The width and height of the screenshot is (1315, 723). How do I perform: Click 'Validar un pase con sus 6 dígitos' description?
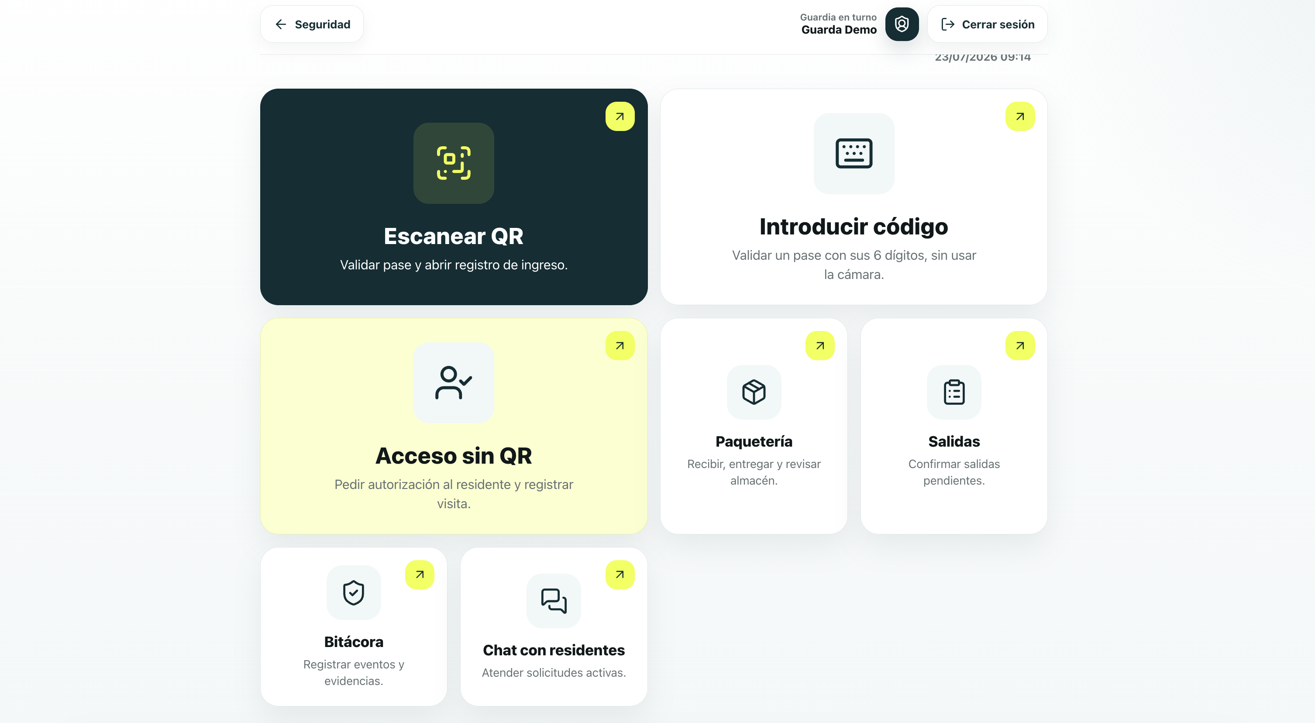(854, 265)
